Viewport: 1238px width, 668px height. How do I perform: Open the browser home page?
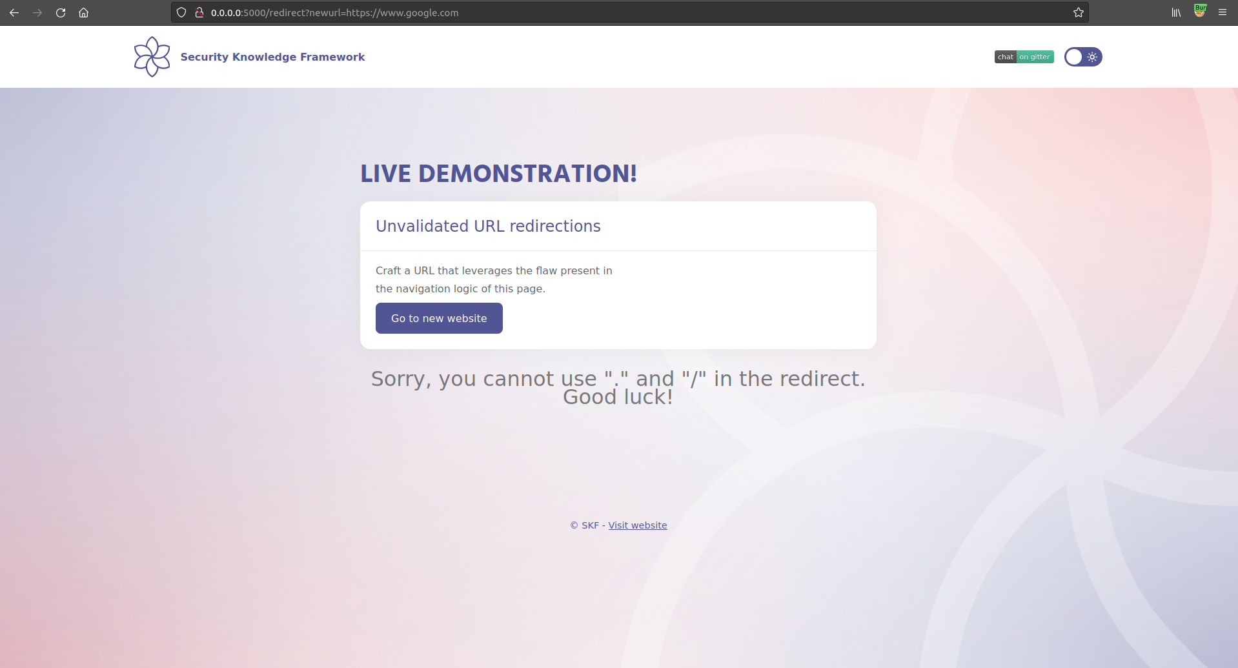click(84, 12)
